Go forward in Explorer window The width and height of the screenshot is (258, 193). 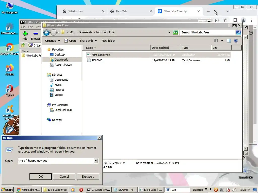(53, 33)
